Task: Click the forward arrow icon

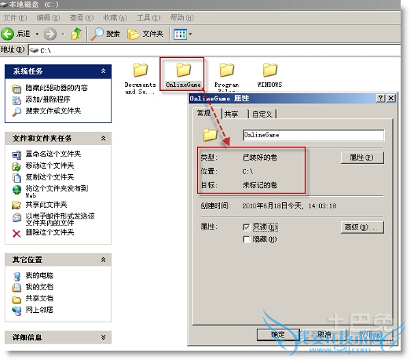Action: tap(50, 34)
